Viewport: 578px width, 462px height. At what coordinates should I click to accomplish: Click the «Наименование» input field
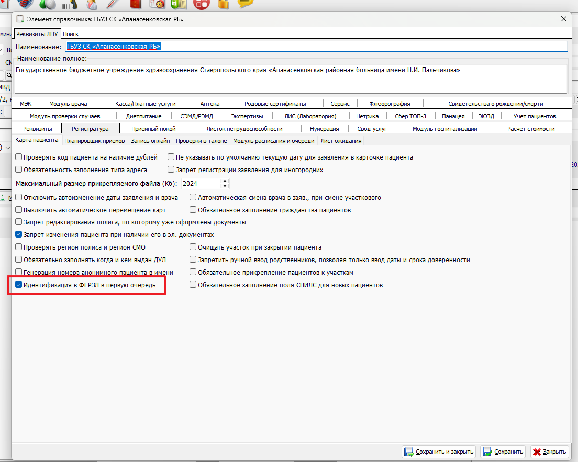pyautogui.click(x=316, y=47)
